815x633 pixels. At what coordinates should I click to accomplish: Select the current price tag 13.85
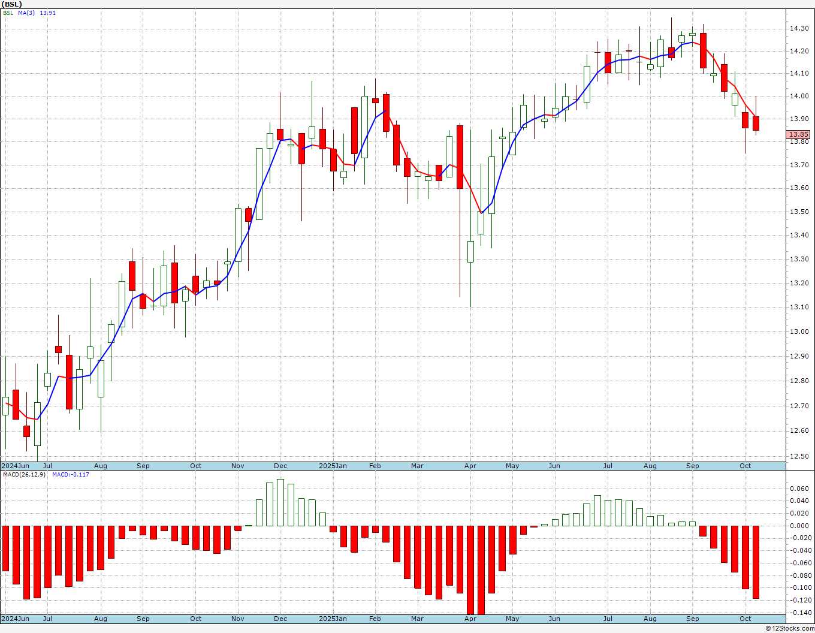[x=799, y=134]
